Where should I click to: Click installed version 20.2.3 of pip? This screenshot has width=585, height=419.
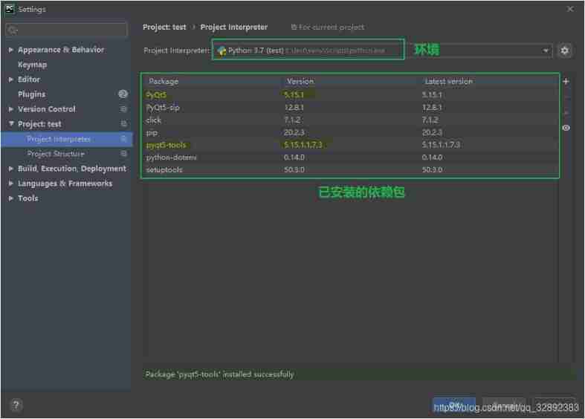[294, 133]
